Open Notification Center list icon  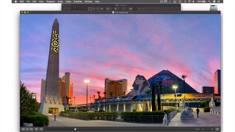click(x=219, y=1)
